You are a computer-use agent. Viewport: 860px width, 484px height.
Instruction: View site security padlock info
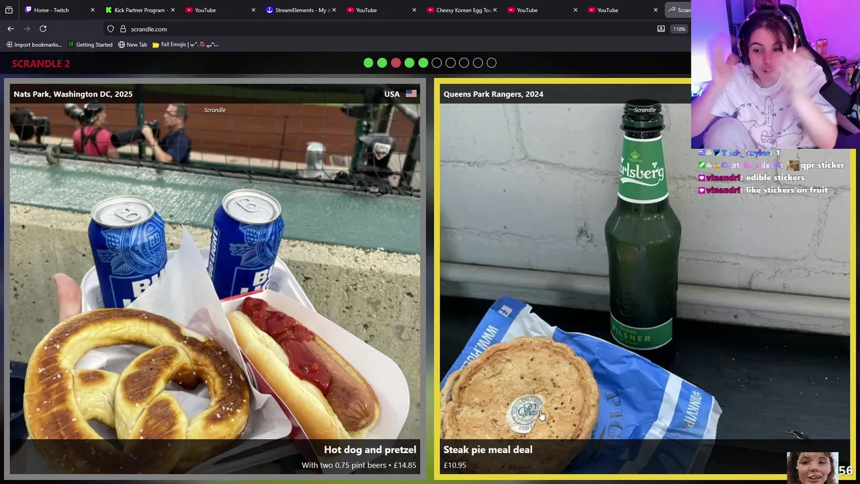pyautogui.click(x=123, y=29)
